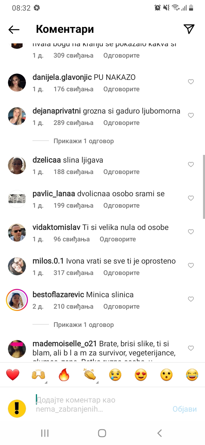Like danijela.glavonjic's comment
Viewport: 205px width, 445px height.
point(191,82)
